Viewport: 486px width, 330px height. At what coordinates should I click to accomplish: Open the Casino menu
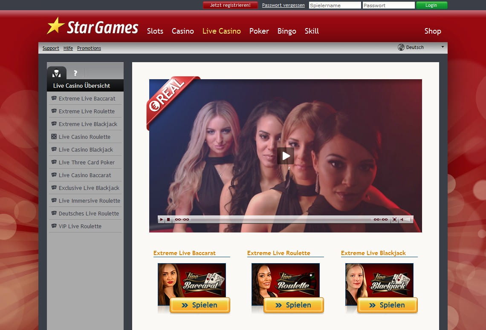(183, 31)
